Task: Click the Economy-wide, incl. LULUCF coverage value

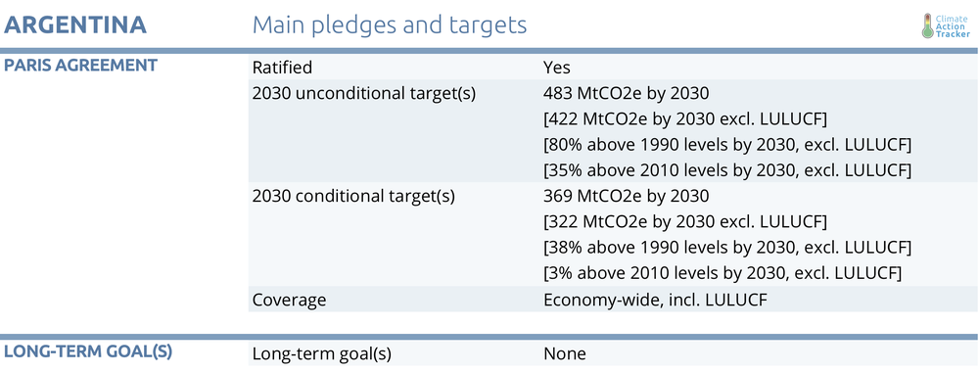Action: 655,300
